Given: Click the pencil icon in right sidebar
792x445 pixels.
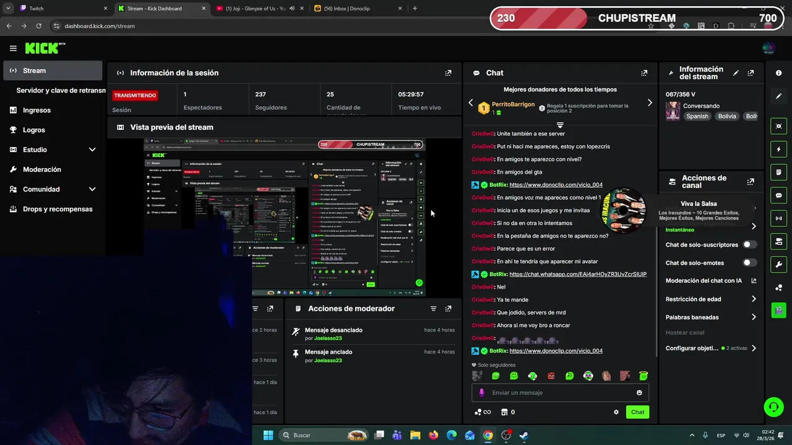Looking at the screenshot, I should [x=778, y=96].
